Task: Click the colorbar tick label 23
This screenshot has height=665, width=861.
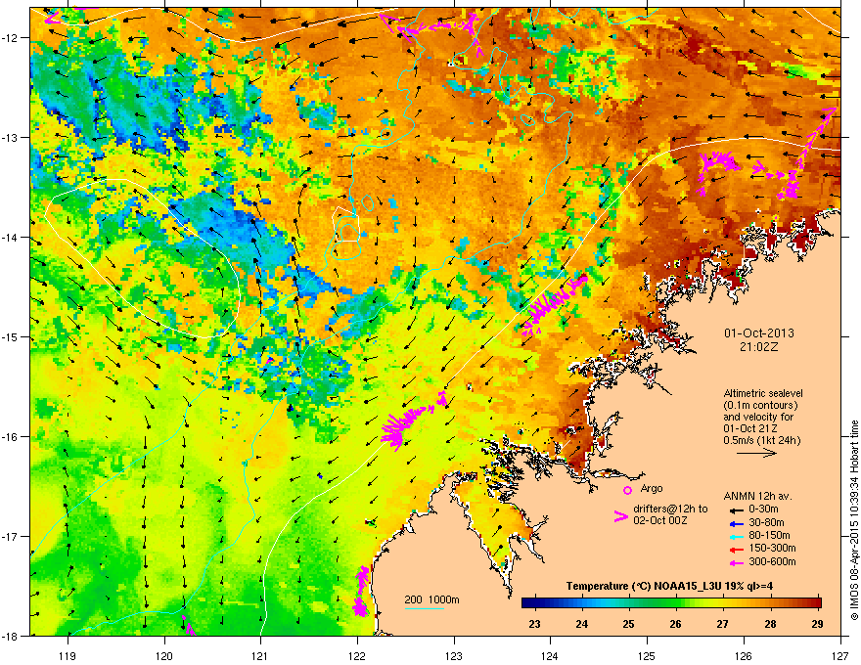Action: [x=534, y=624]
